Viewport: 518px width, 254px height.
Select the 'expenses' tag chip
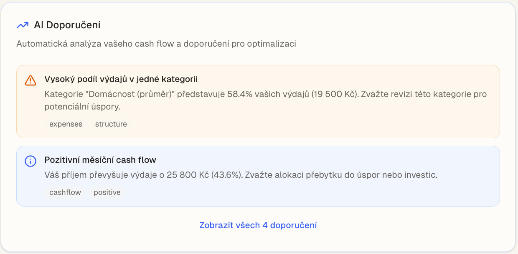(66, 124)
